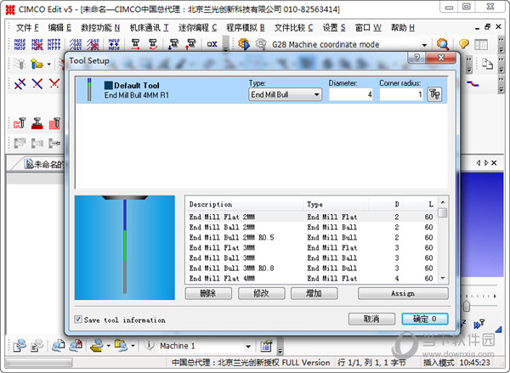Click the blue-red stepped line icon

point(473,84)
